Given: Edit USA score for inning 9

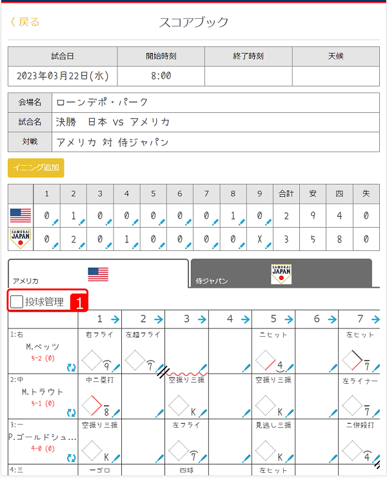Looking at the screenshot, I should pos(268,223).
